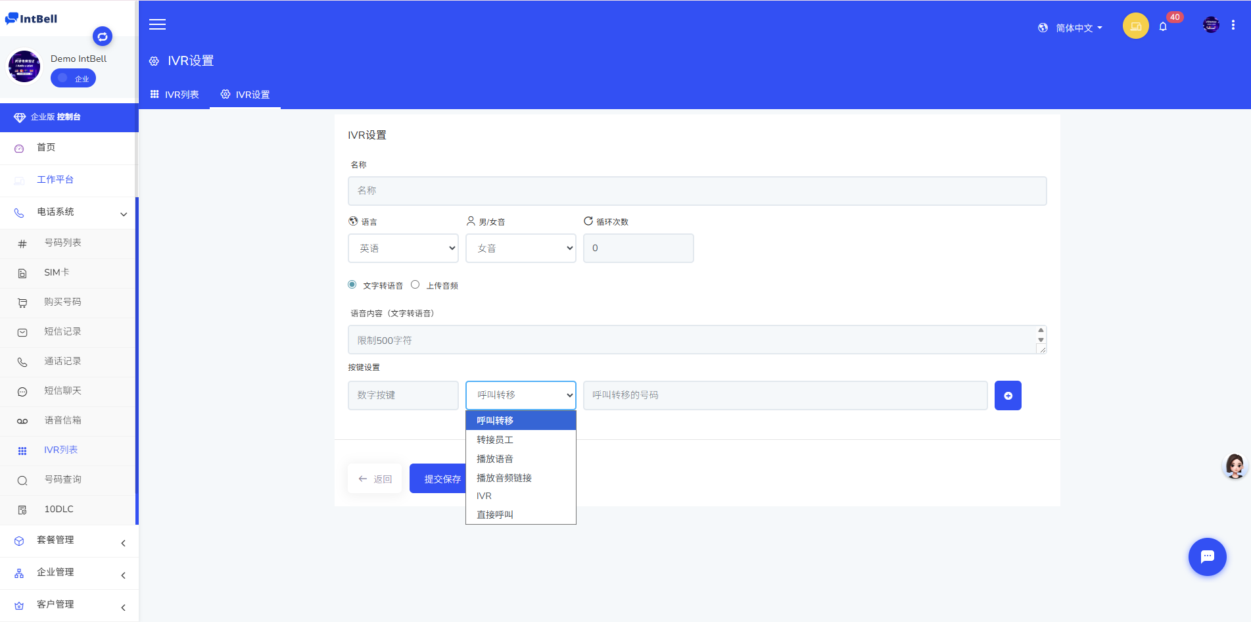Click the 名称 input field
The width and height of the screenshot is (1251, 622).
coord(697,191)
